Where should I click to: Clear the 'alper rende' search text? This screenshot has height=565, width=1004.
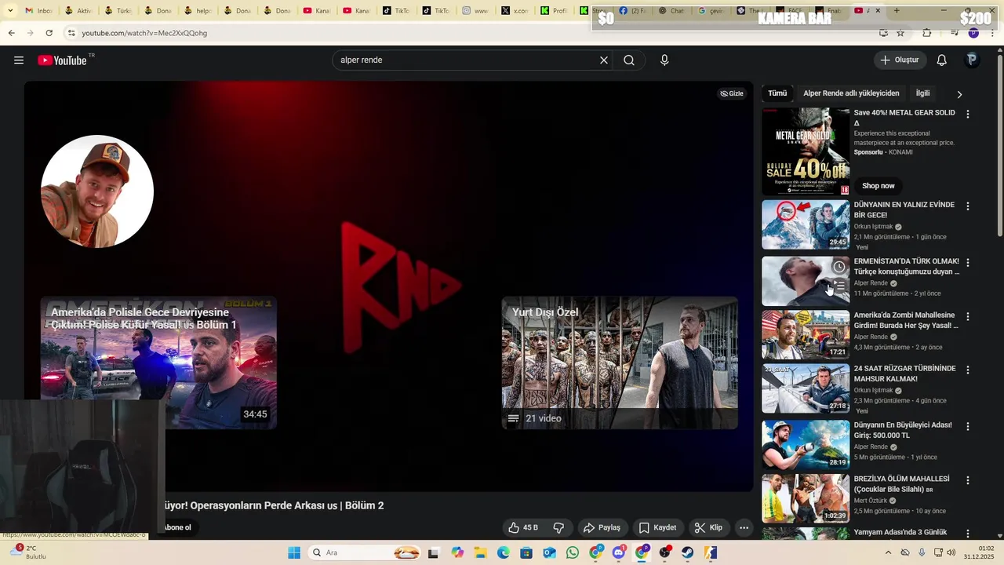tap(604, 60)
